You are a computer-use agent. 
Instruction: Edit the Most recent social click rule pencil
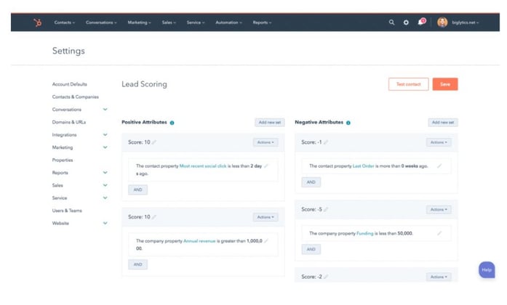coord(266,166)
